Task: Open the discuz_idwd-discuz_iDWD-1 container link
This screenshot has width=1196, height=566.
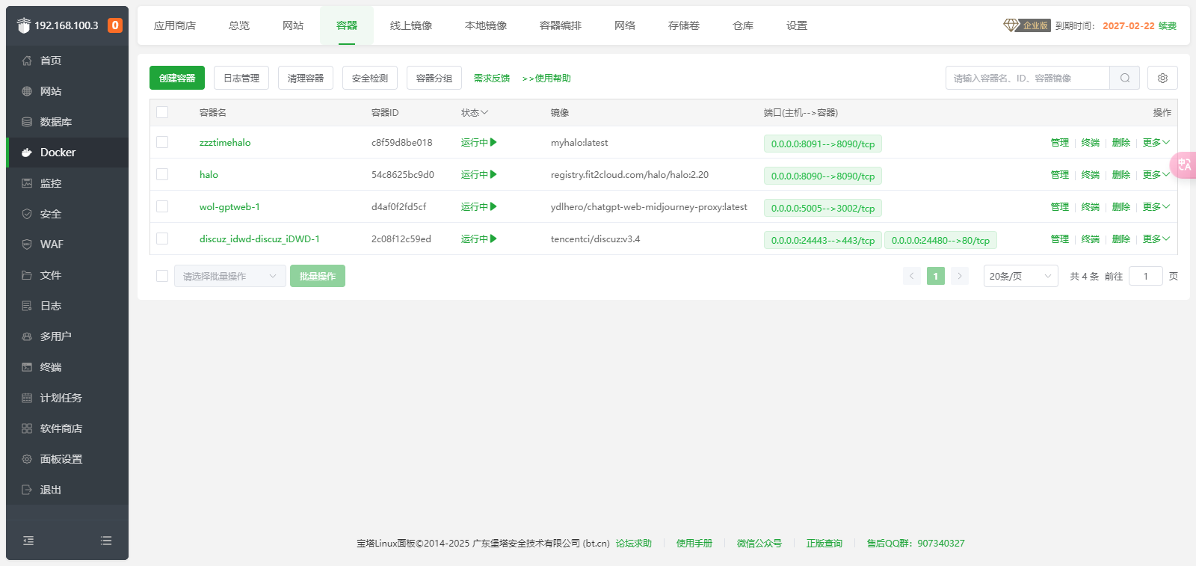Action: click(x=259, y=239)
